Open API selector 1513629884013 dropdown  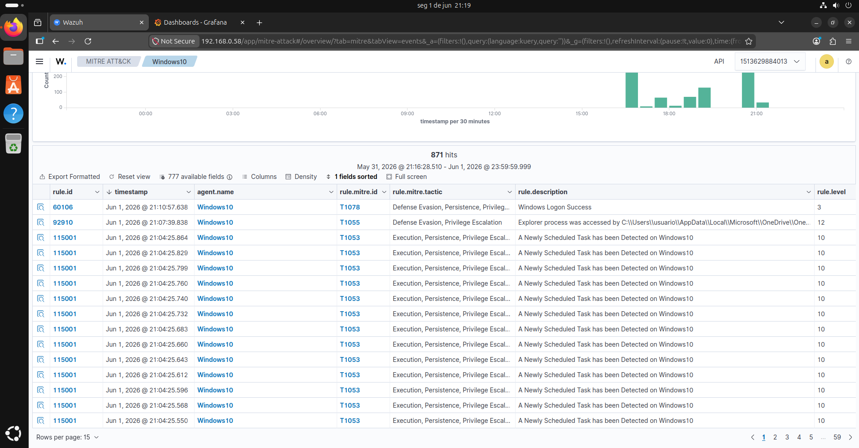(770, 61)
